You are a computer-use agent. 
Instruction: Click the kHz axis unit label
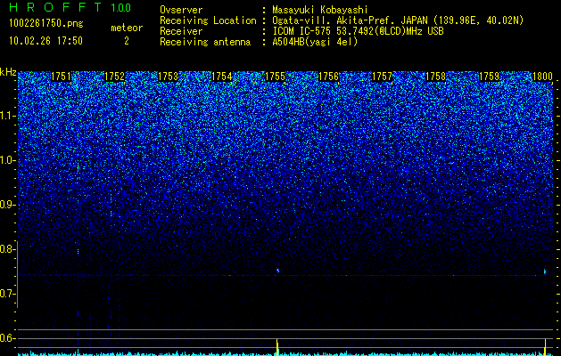tap(8, 73)
